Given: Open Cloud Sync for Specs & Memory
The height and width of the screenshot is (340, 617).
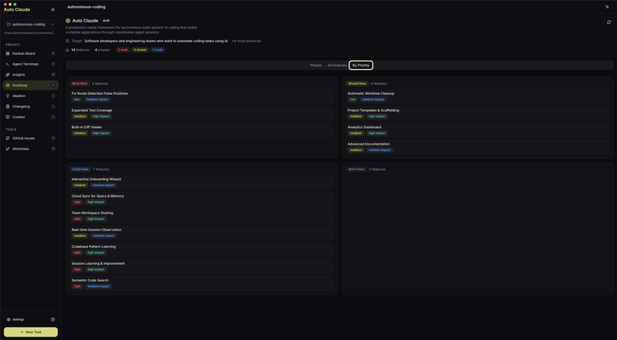Looking at the screenshot, I should click(202, 199).
